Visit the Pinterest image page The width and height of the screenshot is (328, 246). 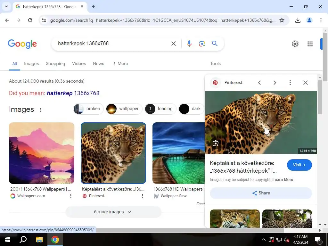tap(299, 165)
